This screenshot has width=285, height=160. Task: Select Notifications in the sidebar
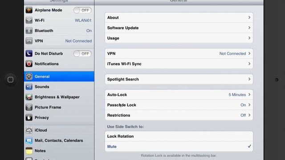(x=59, y=64)
